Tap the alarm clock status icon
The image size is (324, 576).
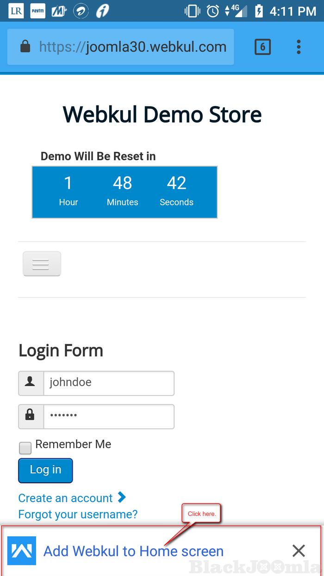pyautogui.click(x=213, y=11)
